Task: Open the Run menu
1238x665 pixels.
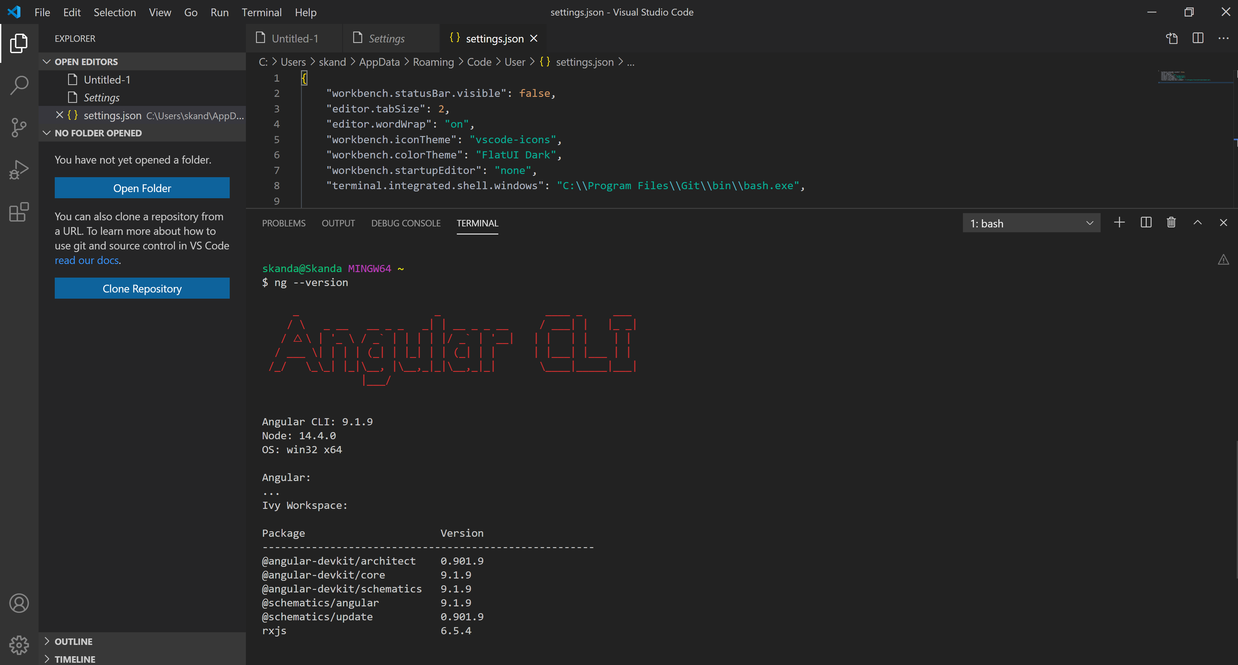Action: point(219,12)
